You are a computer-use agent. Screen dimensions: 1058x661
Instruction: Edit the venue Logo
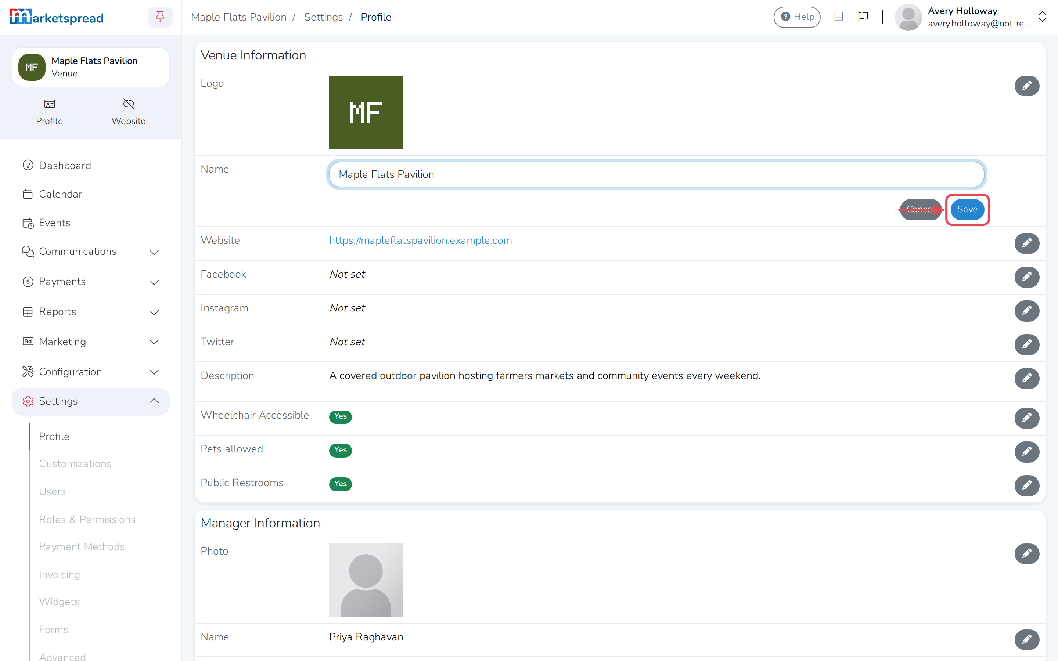tap(1026, 86)
